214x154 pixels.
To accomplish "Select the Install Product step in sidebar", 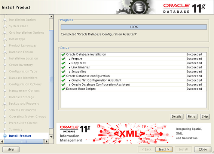I will coord(20,136).
